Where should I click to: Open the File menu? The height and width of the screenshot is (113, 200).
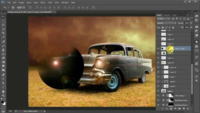(x=9, y=3)
